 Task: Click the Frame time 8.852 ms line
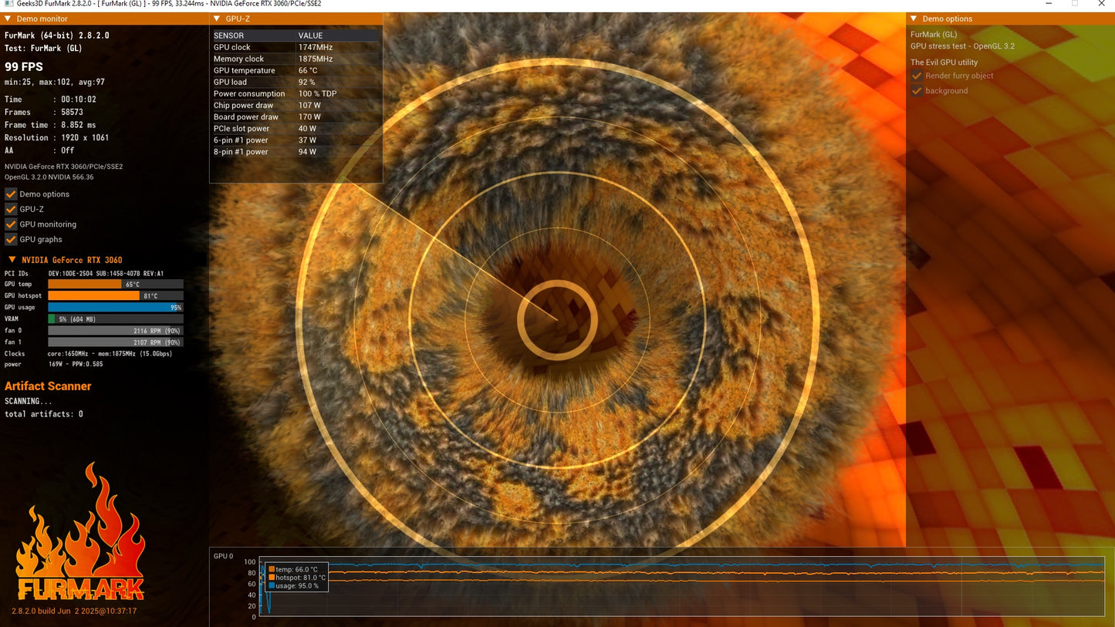tap(50, 125)
